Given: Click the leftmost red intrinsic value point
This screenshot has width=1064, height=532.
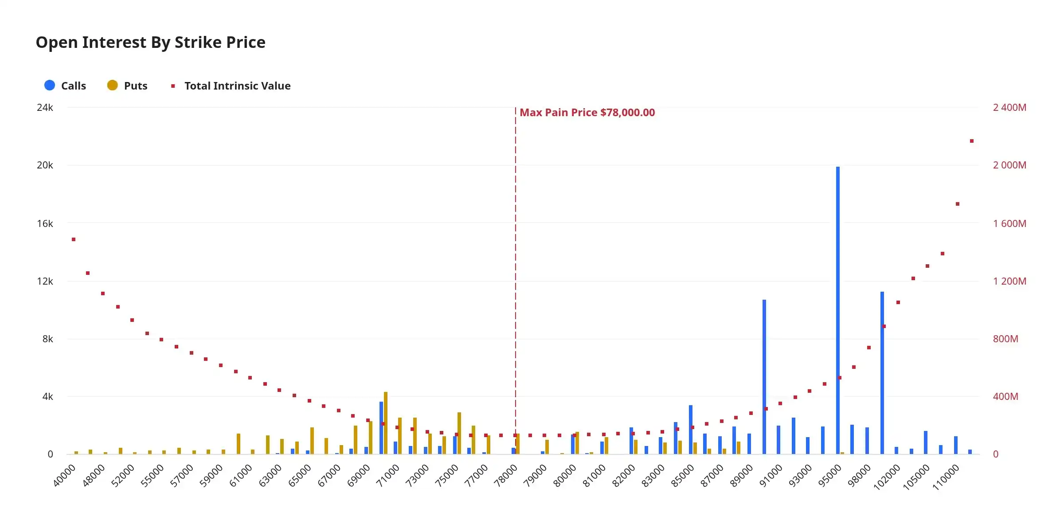Looking at the screenshot, I should coord(74,239).
